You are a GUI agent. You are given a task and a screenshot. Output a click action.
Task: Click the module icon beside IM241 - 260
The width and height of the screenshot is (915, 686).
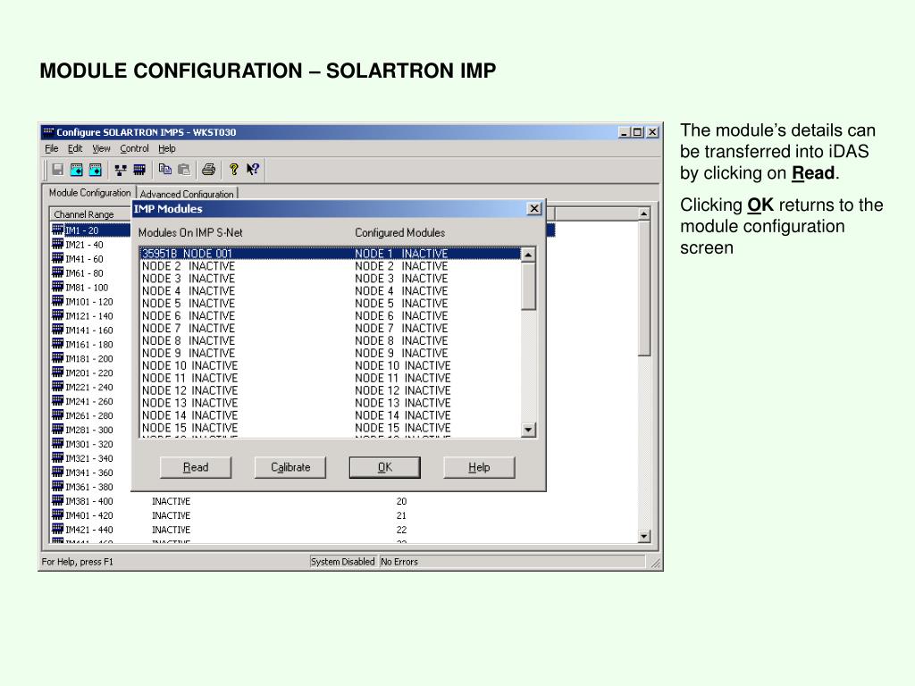[x=58, y=400]
